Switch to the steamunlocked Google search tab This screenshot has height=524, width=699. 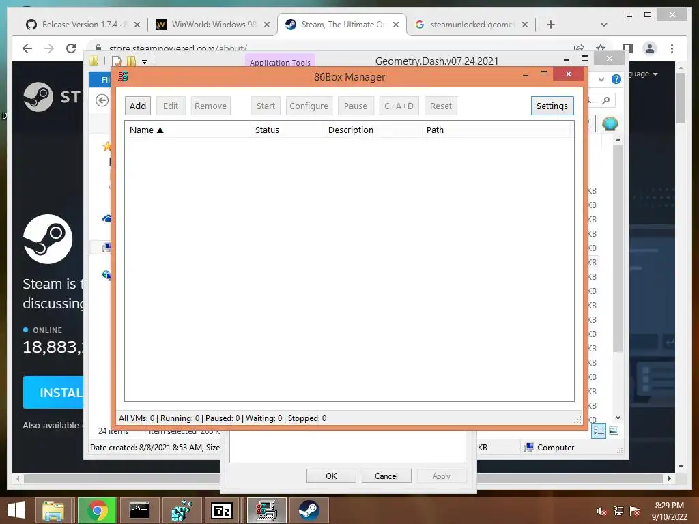point(472,25)
